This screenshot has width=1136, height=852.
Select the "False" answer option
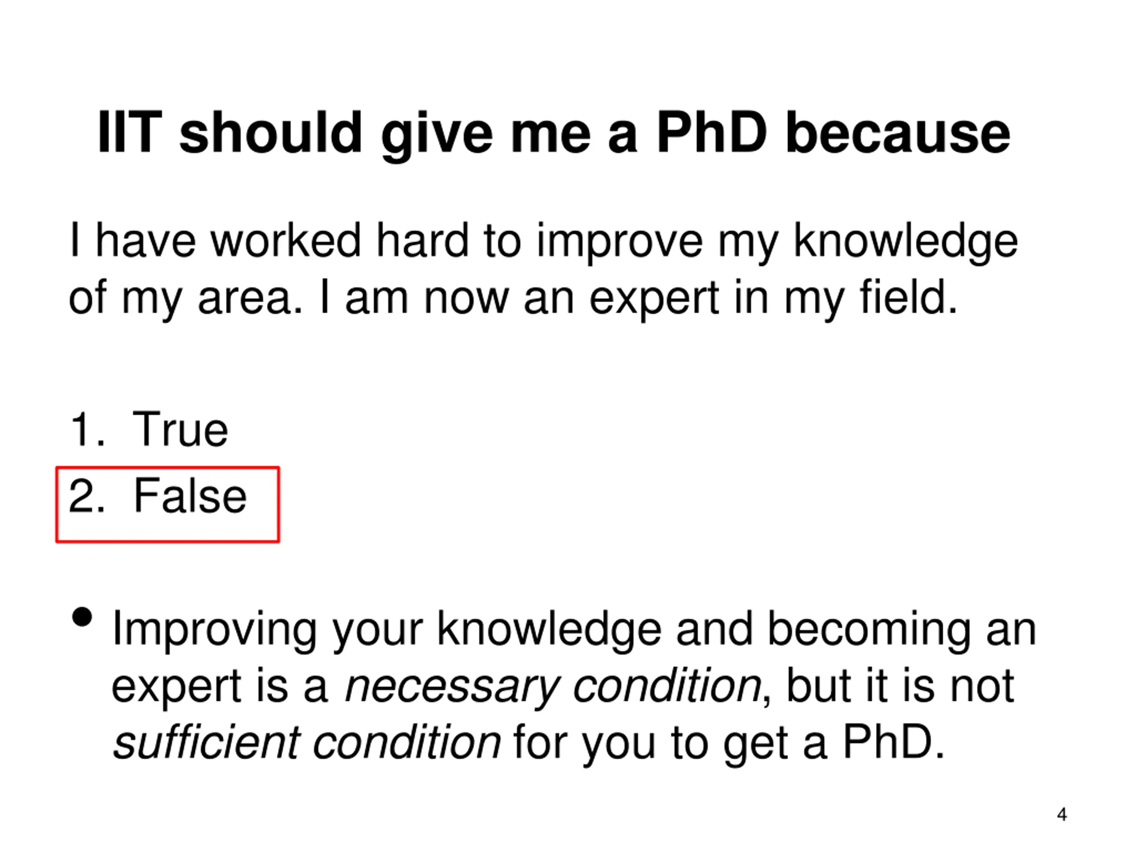[x=190, y=496]
